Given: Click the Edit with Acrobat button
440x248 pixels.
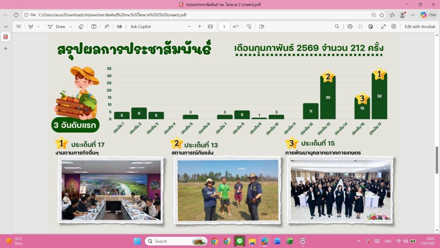Looking at the screenshot, I should tap(419, 27).
